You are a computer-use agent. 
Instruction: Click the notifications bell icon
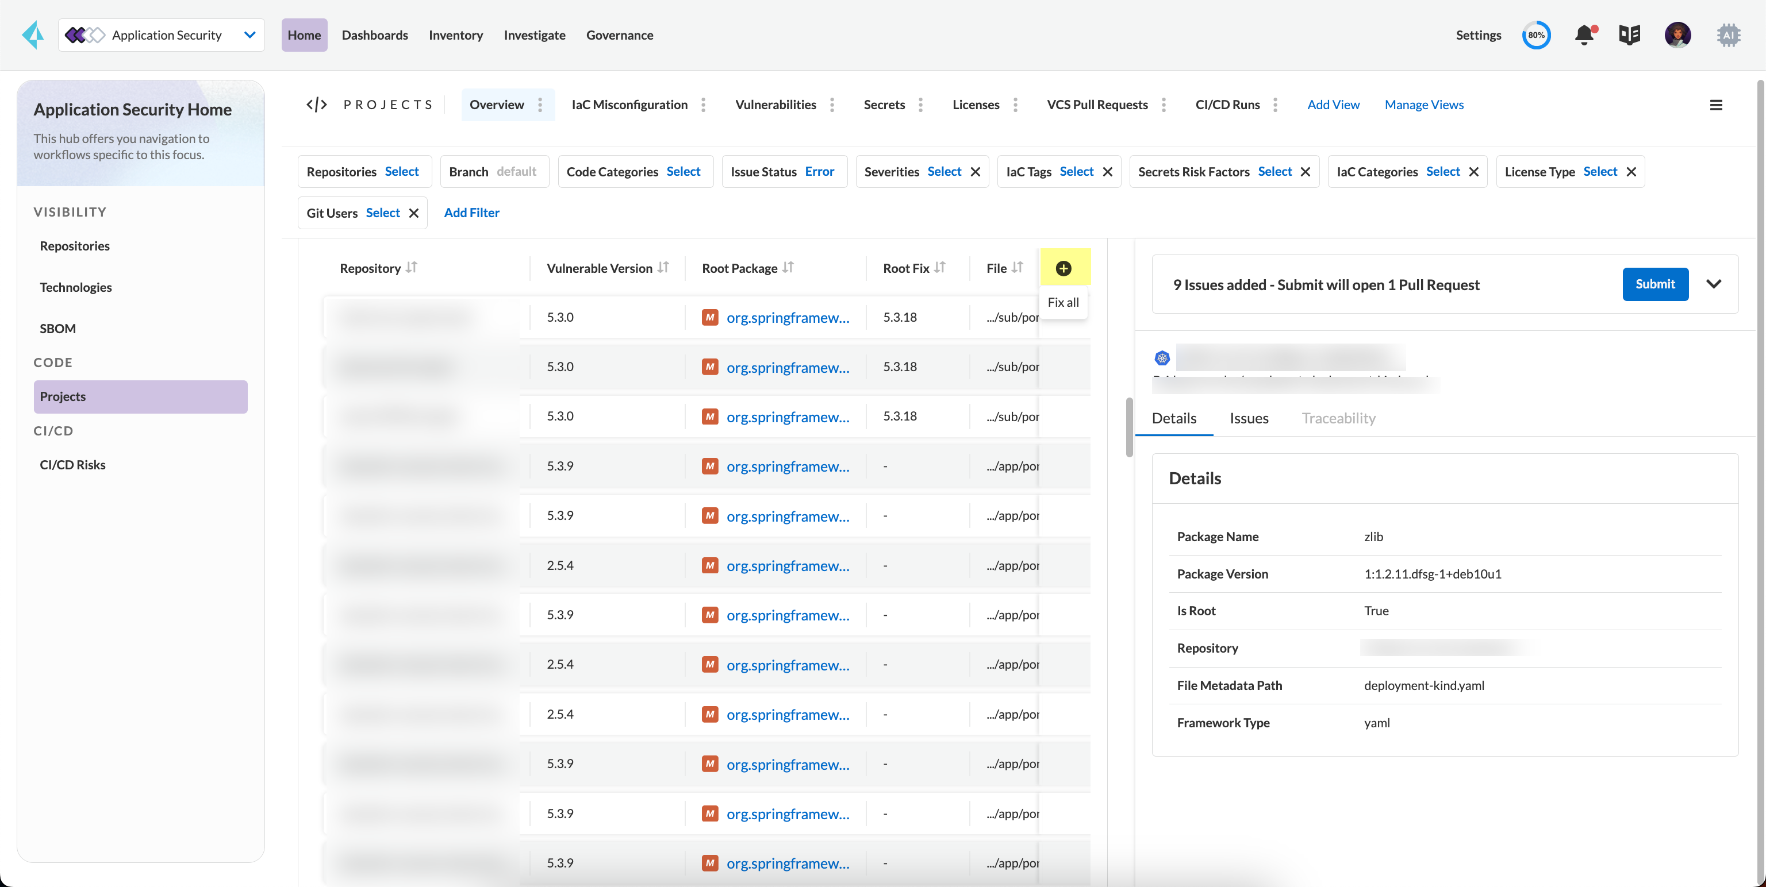(1584, 35)
